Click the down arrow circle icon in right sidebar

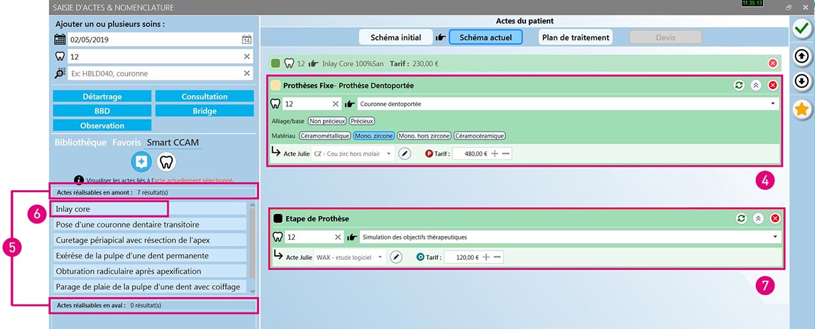[x=803, y=81]
